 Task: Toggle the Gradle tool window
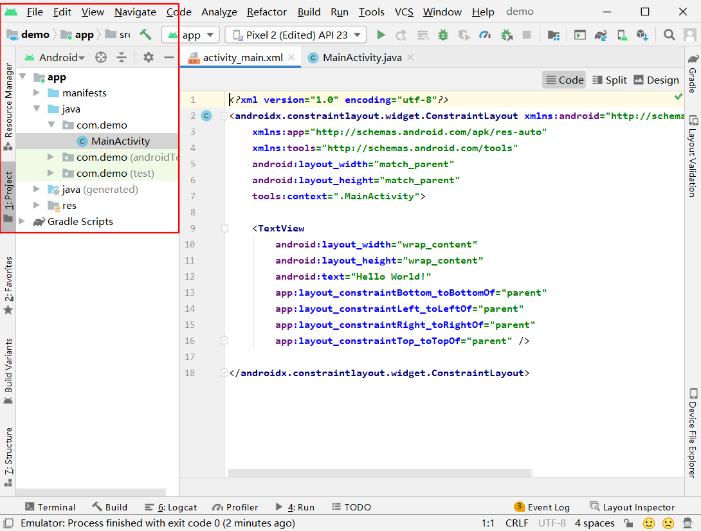(693, 74)
